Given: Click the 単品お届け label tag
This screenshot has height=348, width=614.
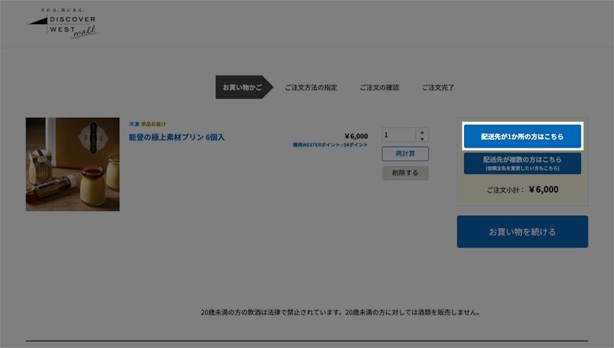Looking at the screenshot, I should coord(153,124).
